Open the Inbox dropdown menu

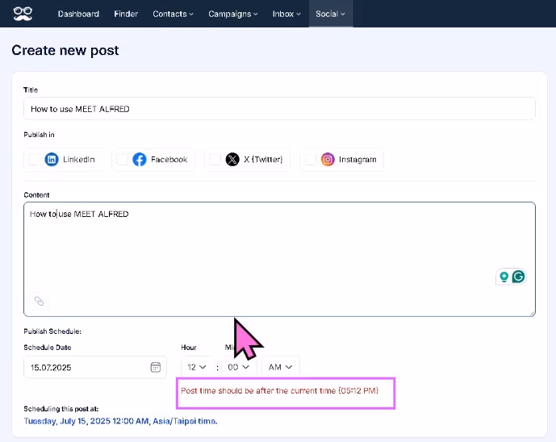coord(286,14)
